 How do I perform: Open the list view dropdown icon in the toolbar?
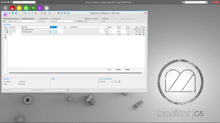coord(45,13)
